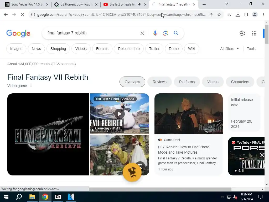Screen dimensions: 269x202
Task: Open Chrome profile avatar
Action: tap(255, 15)
